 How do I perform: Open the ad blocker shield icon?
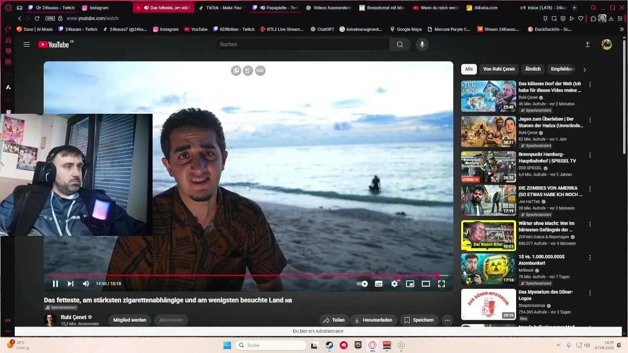pyautogui.click(x=563, y=18)
